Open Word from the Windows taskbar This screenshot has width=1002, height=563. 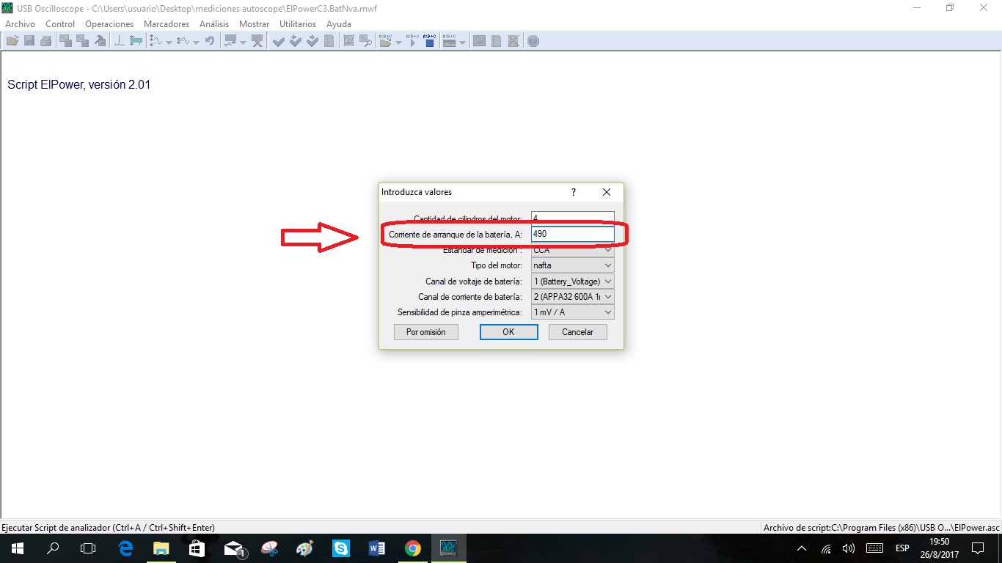(x=377, y=548)
